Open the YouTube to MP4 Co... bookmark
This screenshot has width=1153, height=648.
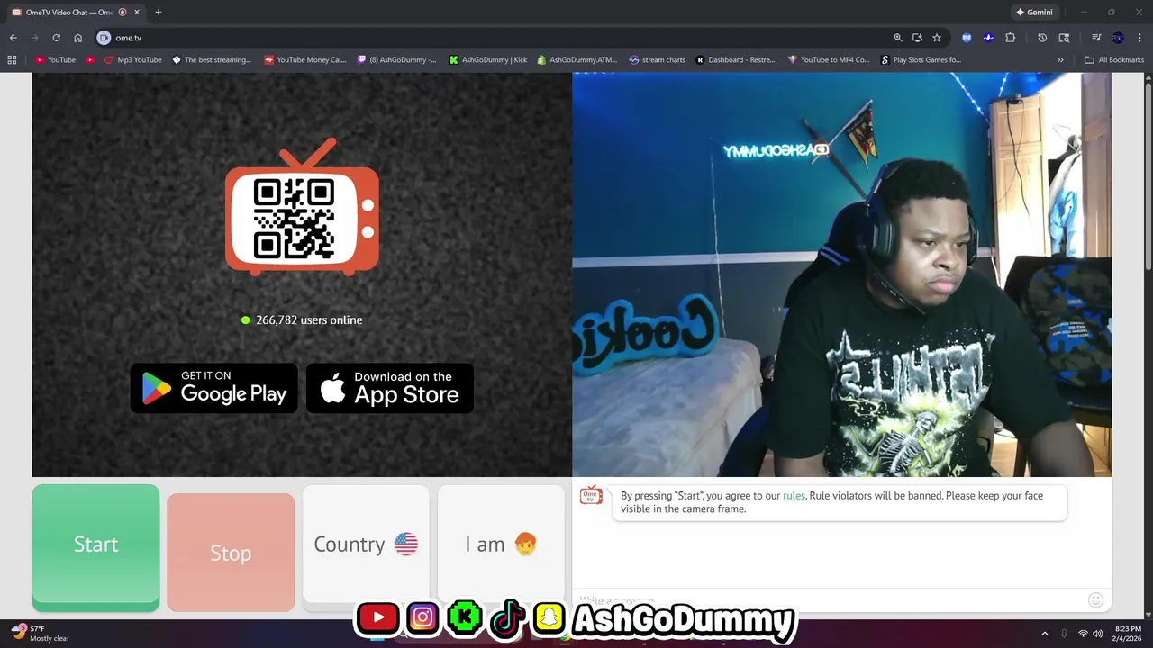(829, 60)
